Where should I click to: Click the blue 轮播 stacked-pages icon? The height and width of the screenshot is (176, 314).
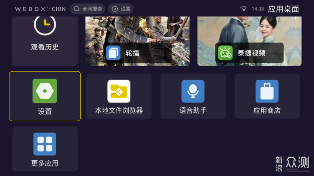point(113,53)
